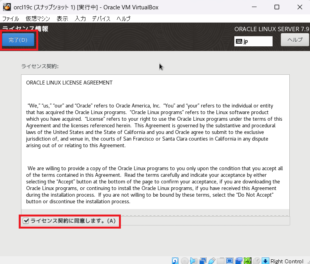Open the ファイル menu
Viewport: 310px width, 264px height.
pyautogui.click(x=11, y=18)
